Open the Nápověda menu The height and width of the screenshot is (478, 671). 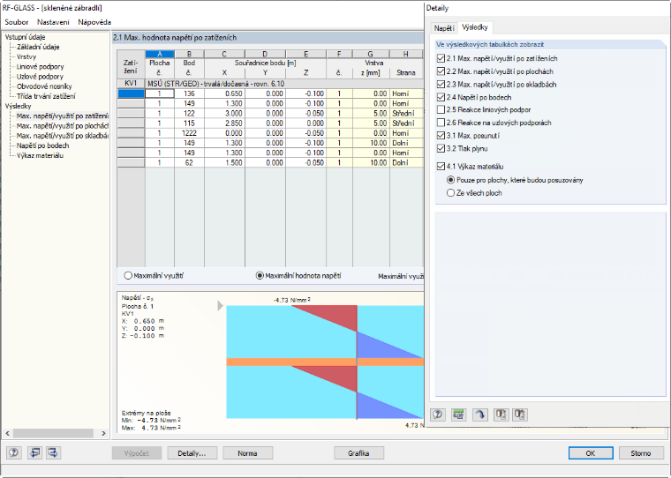[94, 22]
